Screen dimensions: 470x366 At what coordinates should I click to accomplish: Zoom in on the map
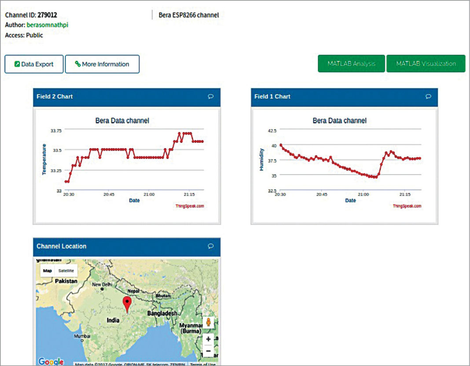pos(208,339)
